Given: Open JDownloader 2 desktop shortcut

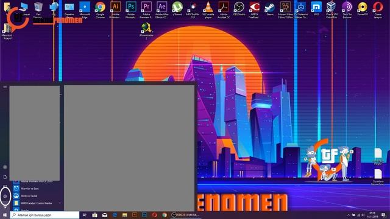Looking at the screenshot, I should pyautogui.click(x=146, y=31).
